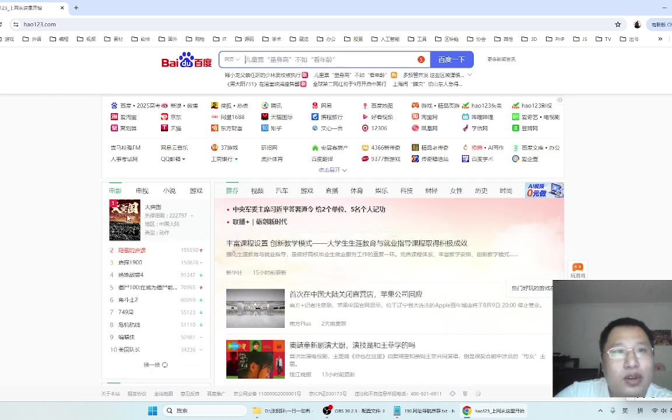Open the quick links settings gear icon

(x=560, y=100)
